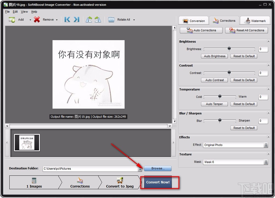The height and width of the screenshot is (198, 275).
Task: Open the Rotate All dropdown
Action: tap(134, 20)
